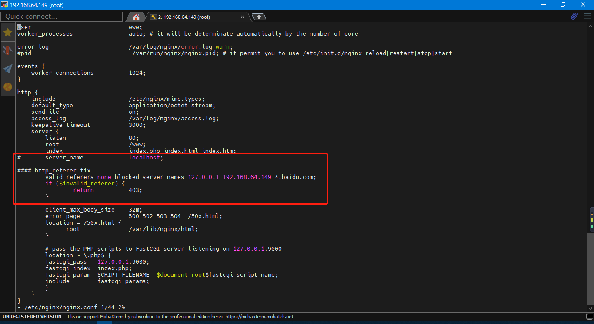The height and width of the screenshot is (324, 594).
Task: Click the terminal vertical scrollbar thumb
Action: (x=591, y=269)
